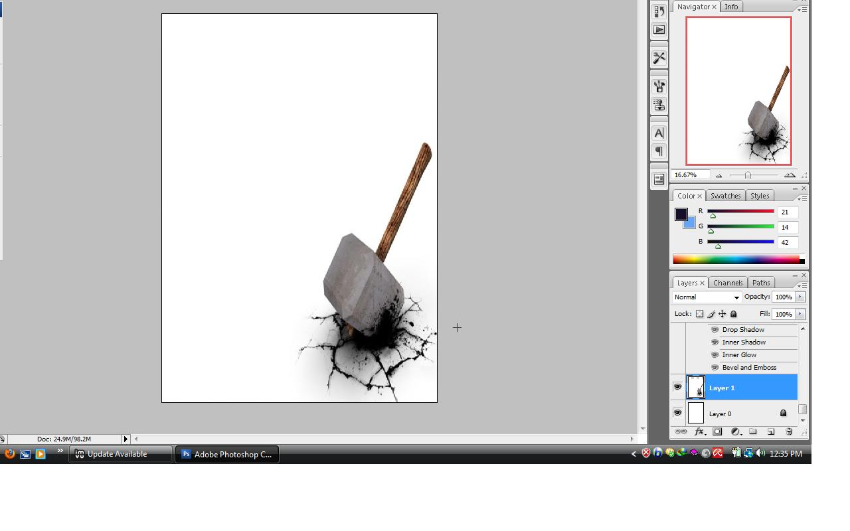Screen dimensions: 850x531
Task: Open the History panel icon
Action: pos(659,11)
